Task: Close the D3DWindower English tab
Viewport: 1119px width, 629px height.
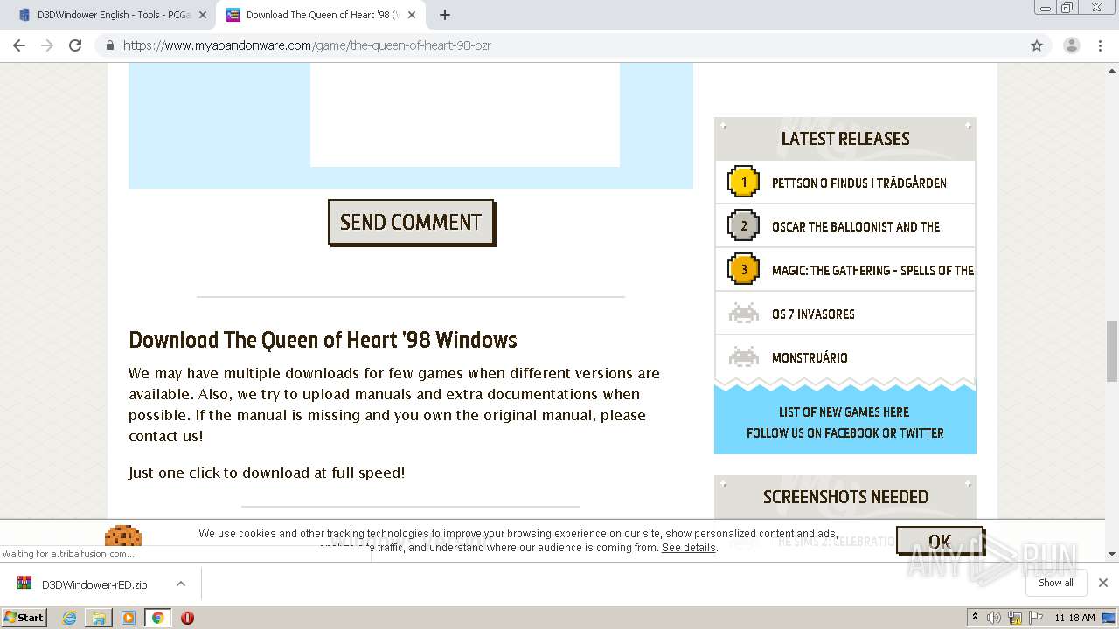Action: click(202, 15)
